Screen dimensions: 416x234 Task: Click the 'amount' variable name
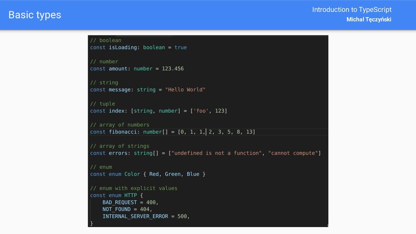tap(118, 69)
